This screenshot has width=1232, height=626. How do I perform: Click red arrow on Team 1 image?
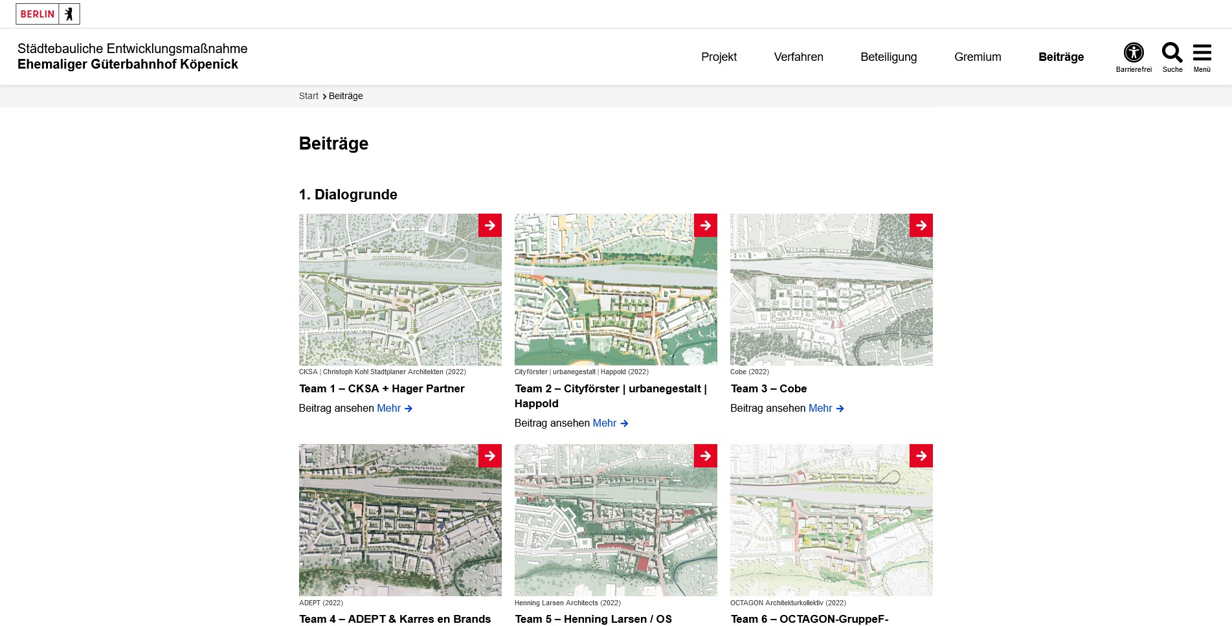click(489, 225)
